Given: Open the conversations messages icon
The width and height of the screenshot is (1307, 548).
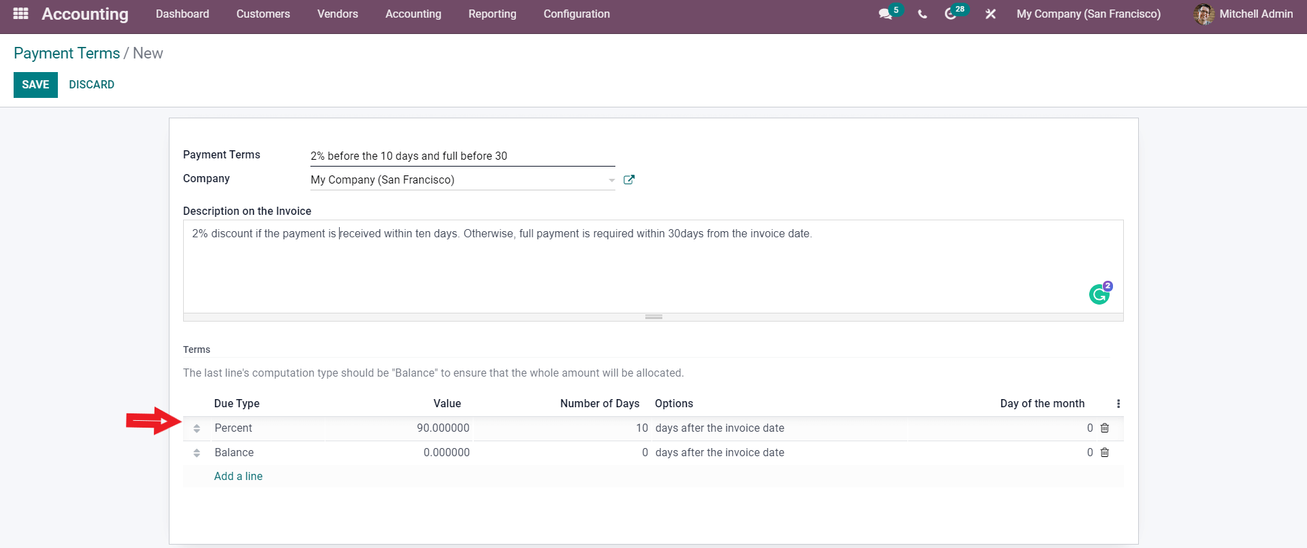Looking at the screenshot, I should pyautogui.click(x=885, y=14).
